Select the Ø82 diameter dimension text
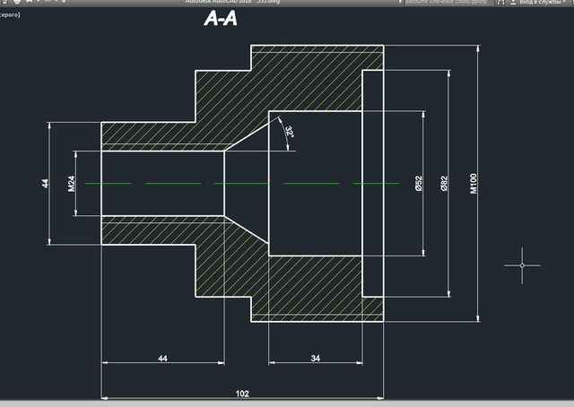Screen dimensions: 574x407 444,184
